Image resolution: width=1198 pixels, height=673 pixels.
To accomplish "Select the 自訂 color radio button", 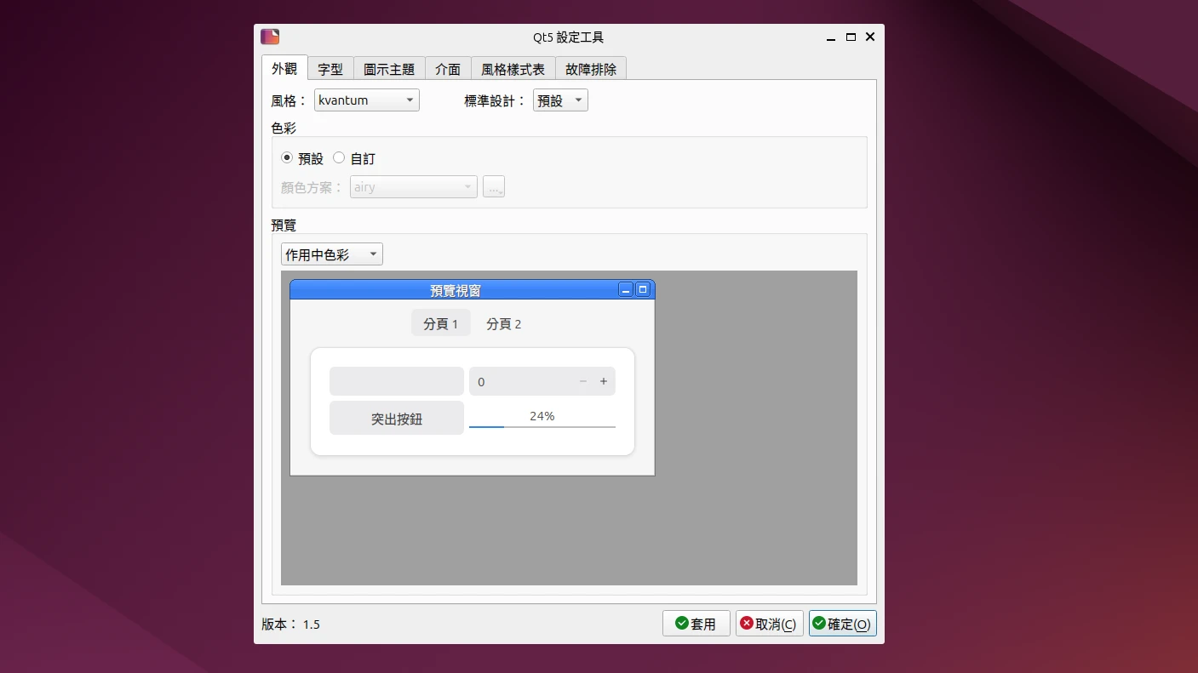I will [339, 157].
